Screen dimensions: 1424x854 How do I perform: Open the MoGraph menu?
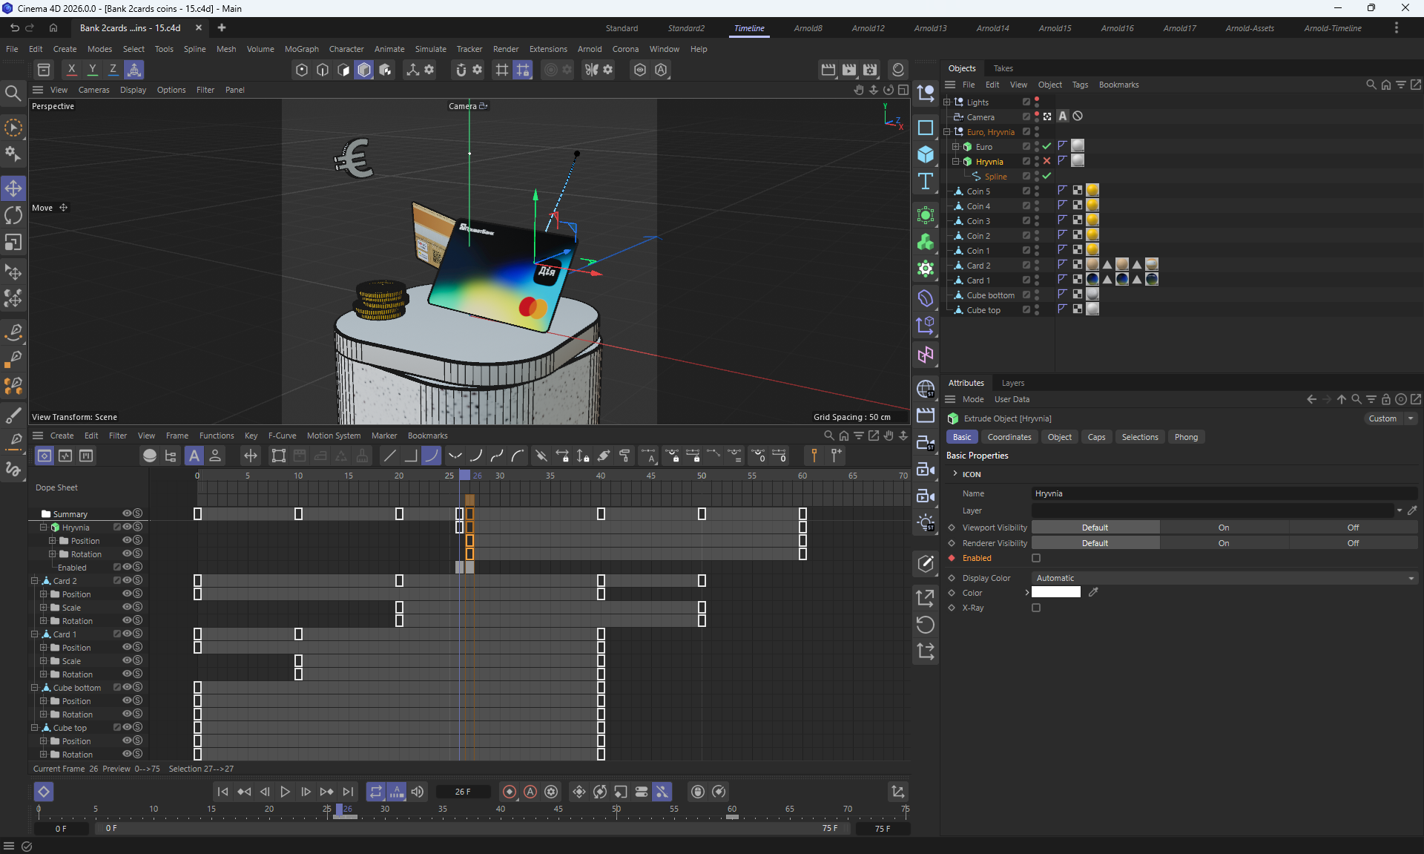pos(301,49)
